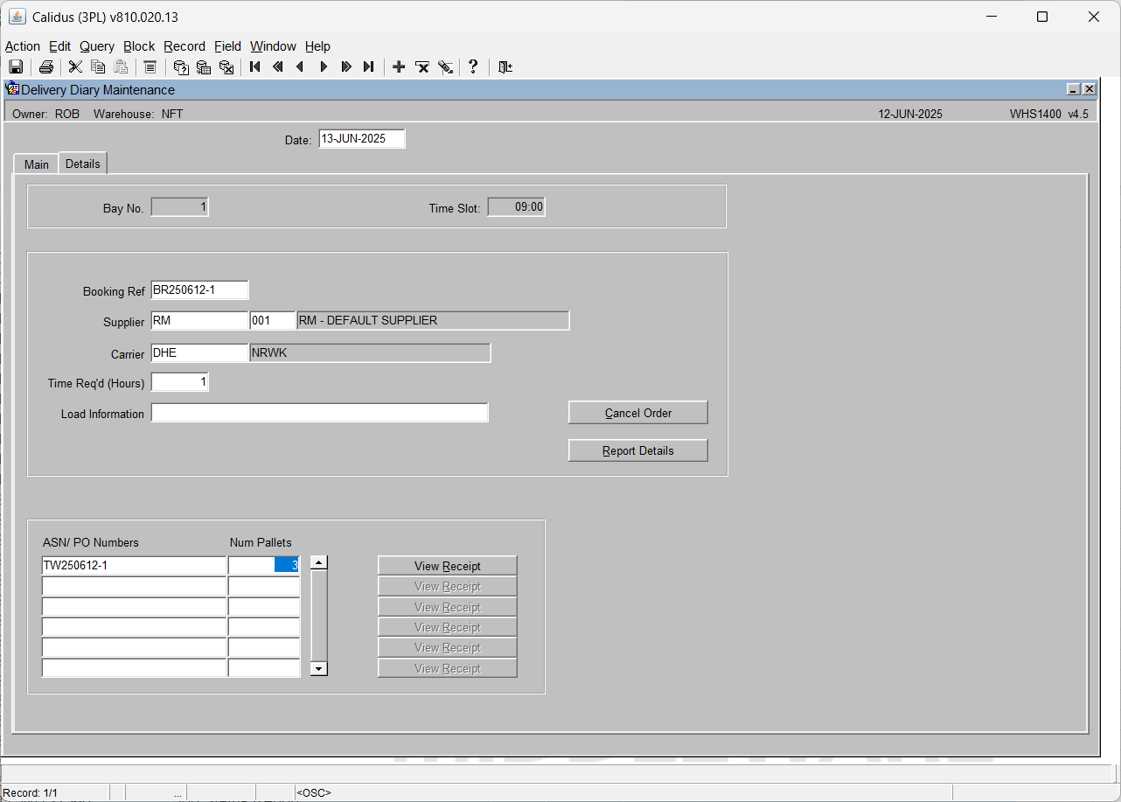
Task: Click the Insert Record plus icon
Action: point(399,67)
